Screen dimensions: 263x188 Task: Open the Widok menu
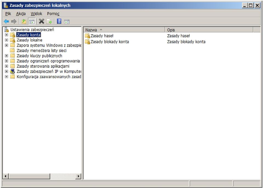click(36, 14)
